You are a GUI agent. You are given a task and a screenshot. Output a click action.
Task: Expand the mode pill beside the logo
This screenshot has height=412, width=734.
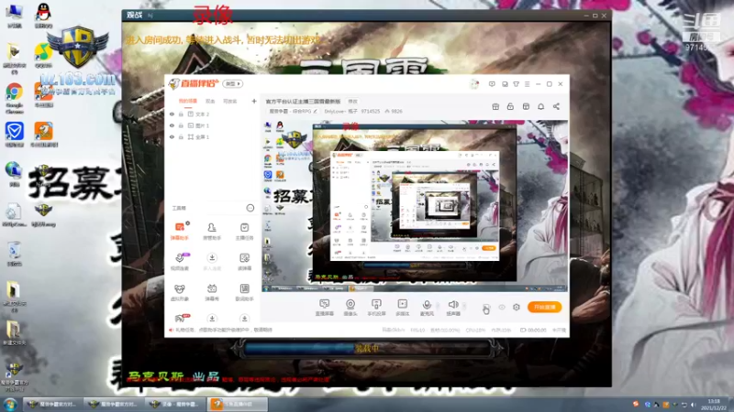[x=233, y=83]
